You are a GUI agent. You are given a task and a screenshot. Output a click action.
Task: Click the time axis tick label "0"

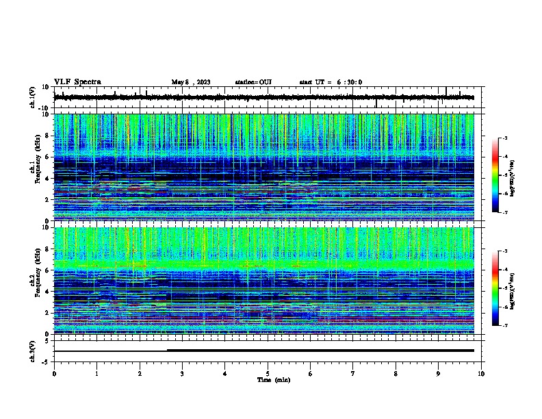(x=54, y=374)
